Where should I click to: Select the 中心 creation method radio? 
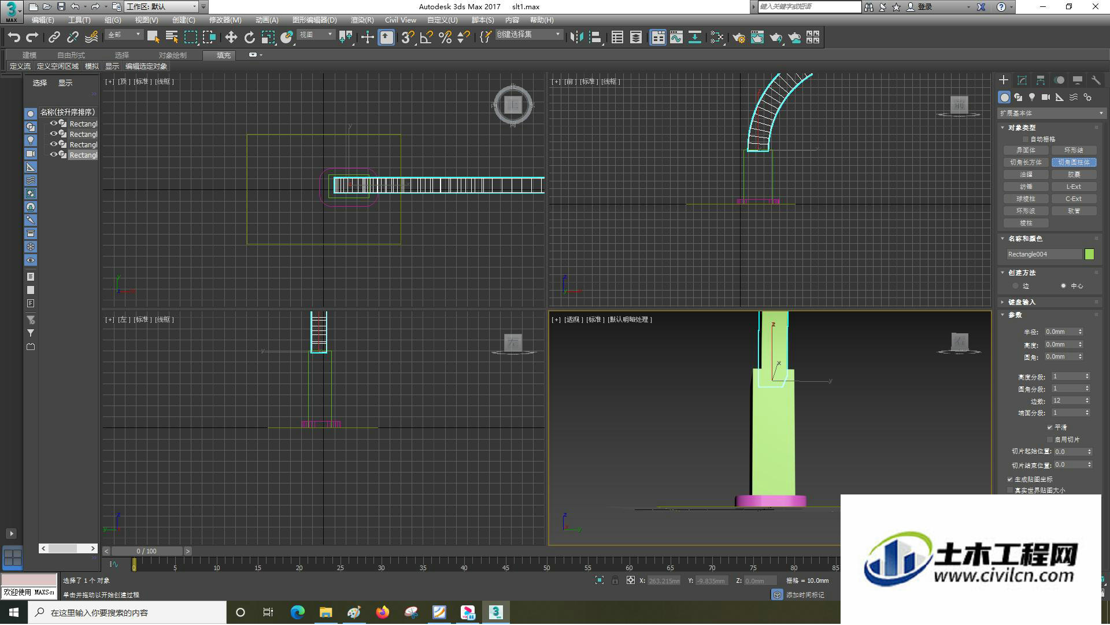(x=1063, y=286)
